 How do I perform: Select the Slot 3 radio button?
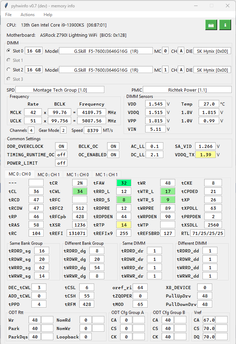click(x=8, y=79)
